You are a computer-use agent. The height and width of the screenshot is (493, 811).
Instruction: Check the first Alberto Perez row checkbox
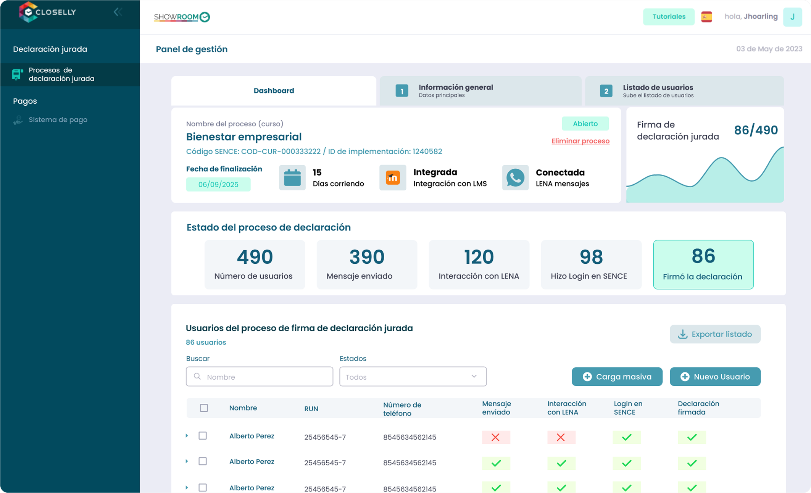(x=203, y=436)
